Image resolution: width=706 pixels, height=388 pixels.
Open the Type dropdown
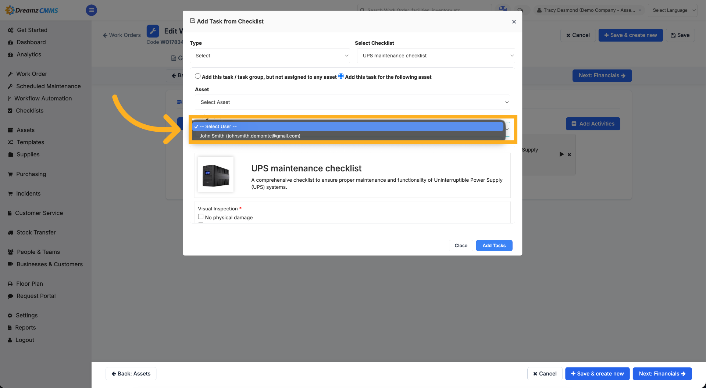(270, 56)
